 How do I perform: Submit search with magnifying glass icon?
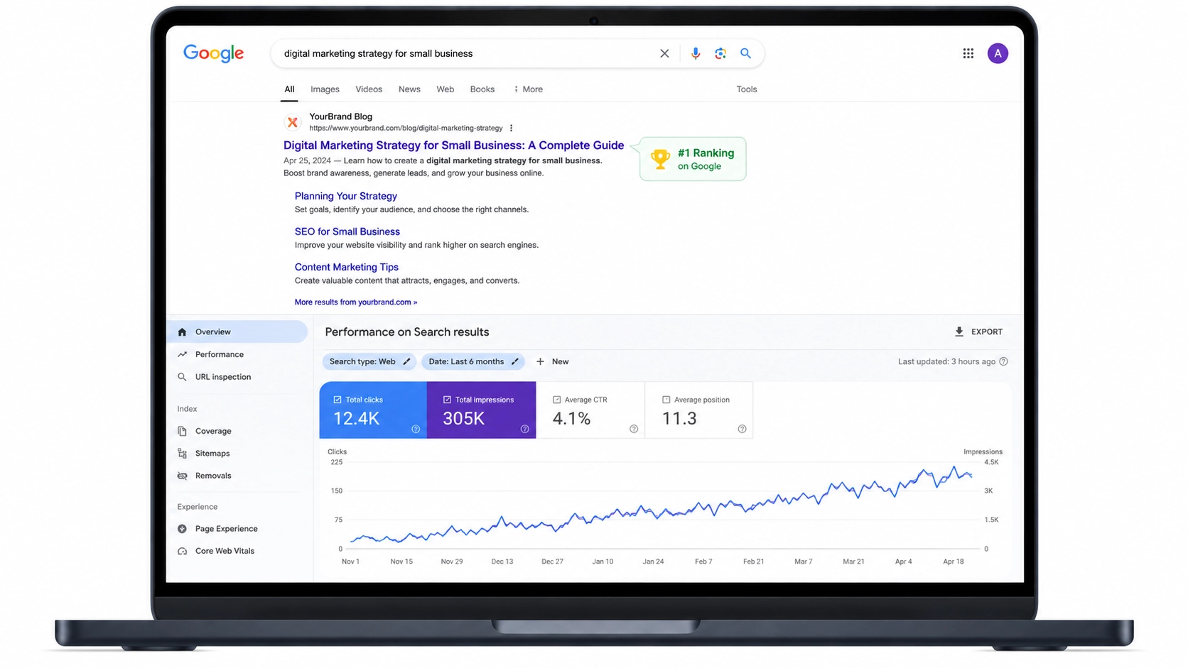(x=745, y=53)
